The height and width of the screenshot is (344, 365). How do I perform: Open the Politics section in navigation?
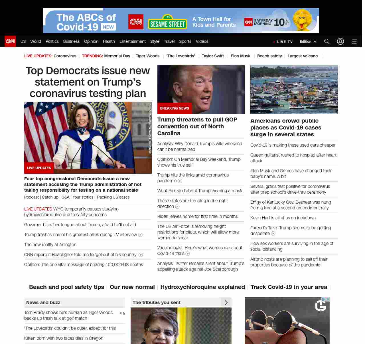pos(52,41)
